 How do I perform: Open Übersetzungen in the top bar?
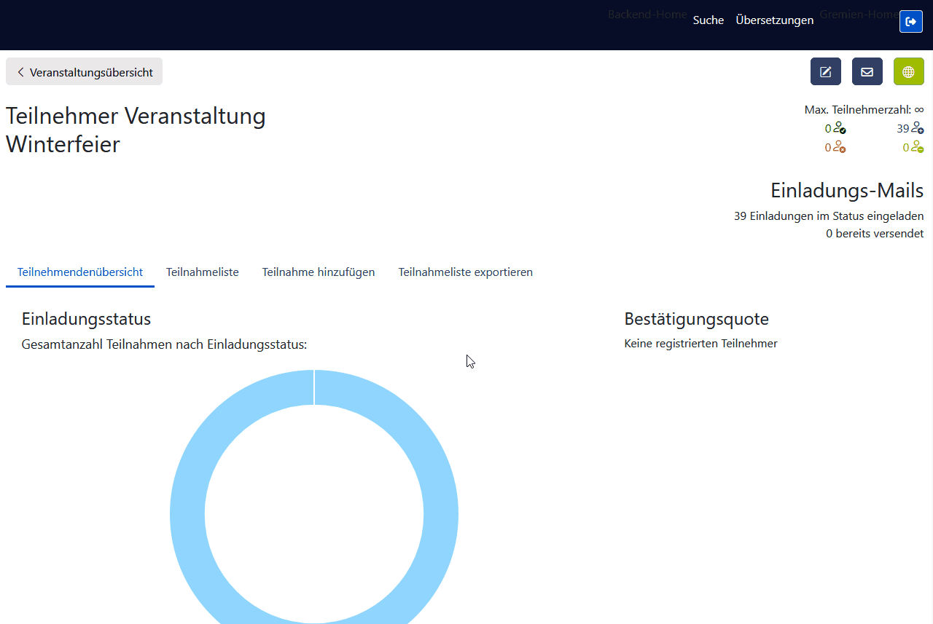774,20
